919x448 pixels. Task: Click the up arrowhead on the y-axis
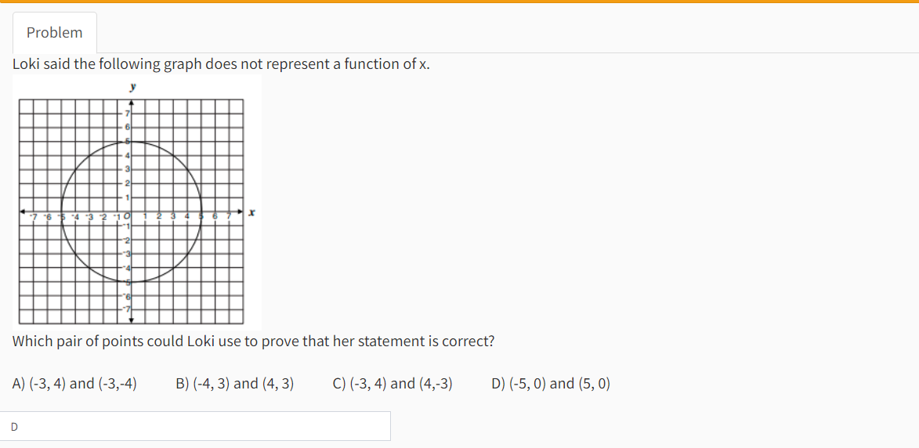pos(132,102)
